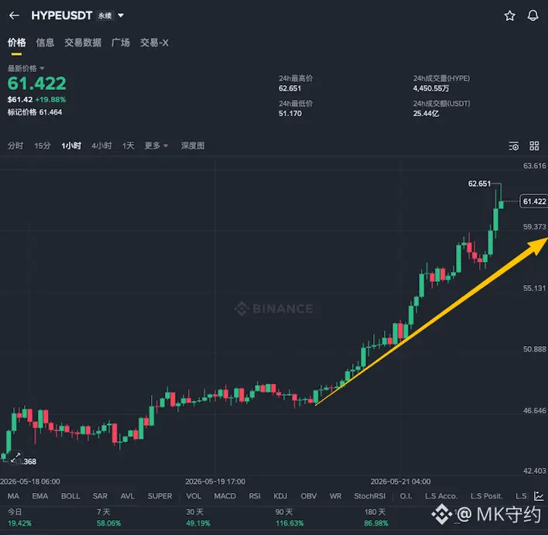Expand the HYPEUSDT pair selector arrow

coord(121,15)
